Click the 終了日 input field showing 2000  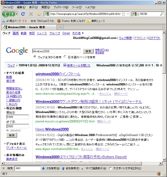[x=18, y=126]
